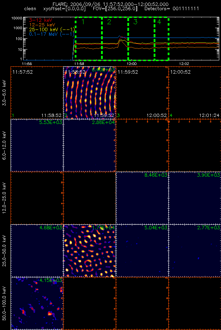
Task: Click the 11:56 time axis label
Action: (27, 63)
